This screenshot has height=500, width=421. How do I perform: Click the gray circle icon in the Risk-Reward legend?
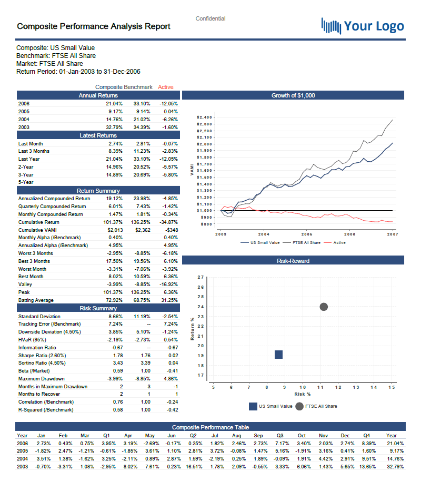[x=299, y=406]
